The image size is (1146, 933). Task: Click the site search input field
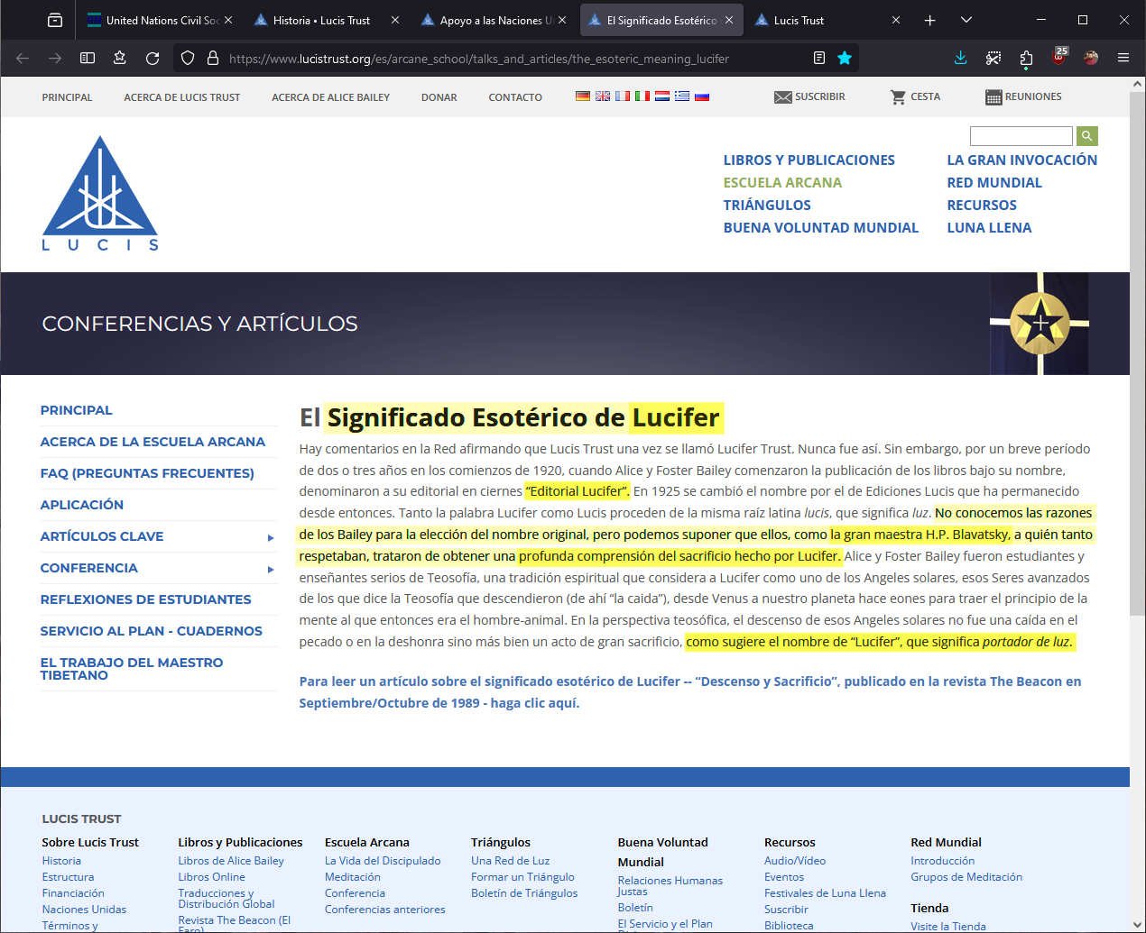coord(1021,136)
